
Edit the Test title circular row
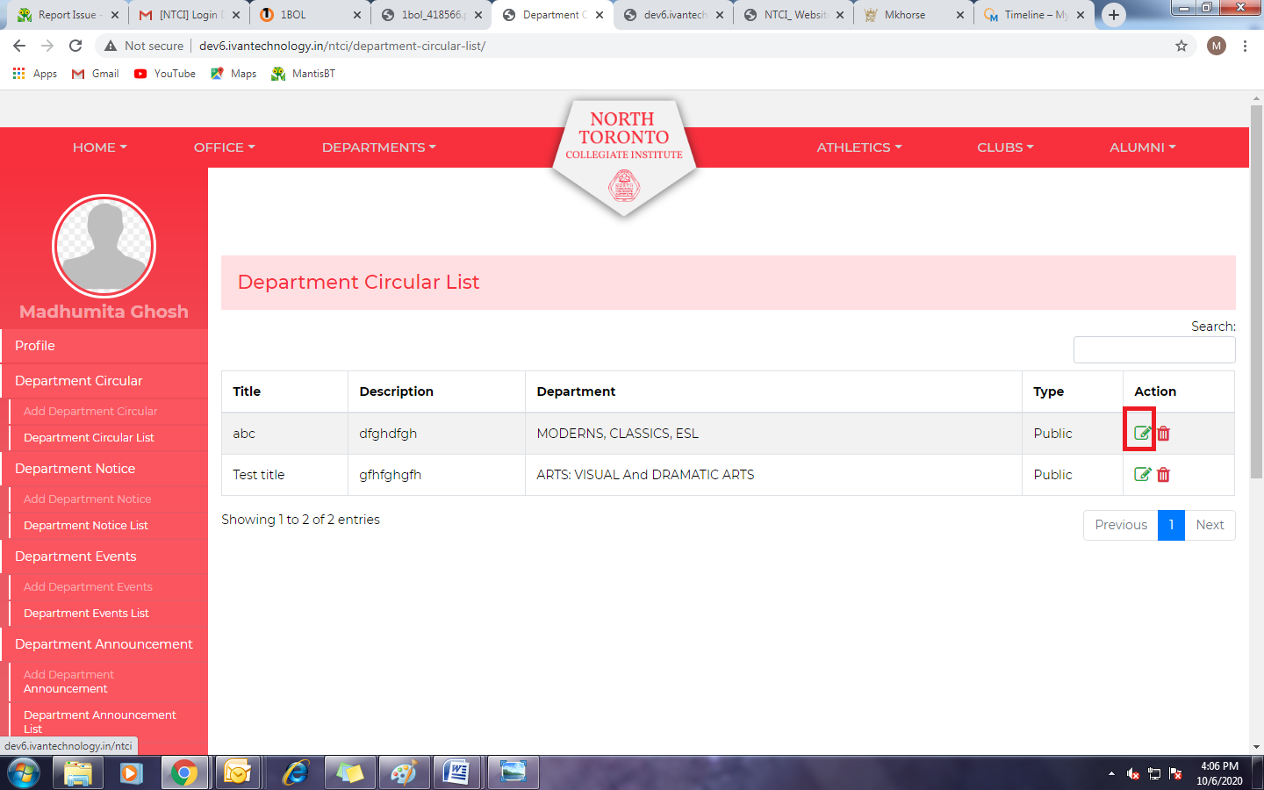(1141, 475)
